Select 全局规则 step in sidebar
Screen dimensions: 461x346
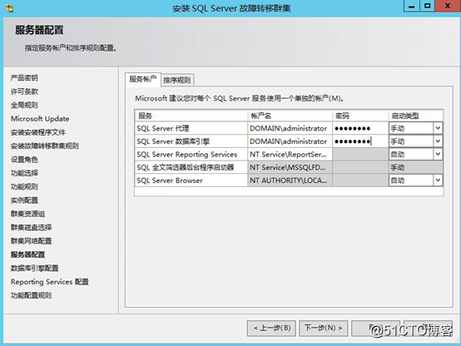point(24,105)
